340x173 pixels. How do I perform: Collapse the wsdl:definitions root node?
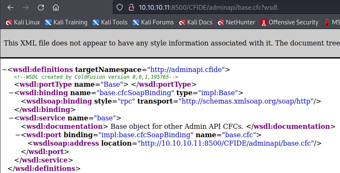[x=4, y=69]
